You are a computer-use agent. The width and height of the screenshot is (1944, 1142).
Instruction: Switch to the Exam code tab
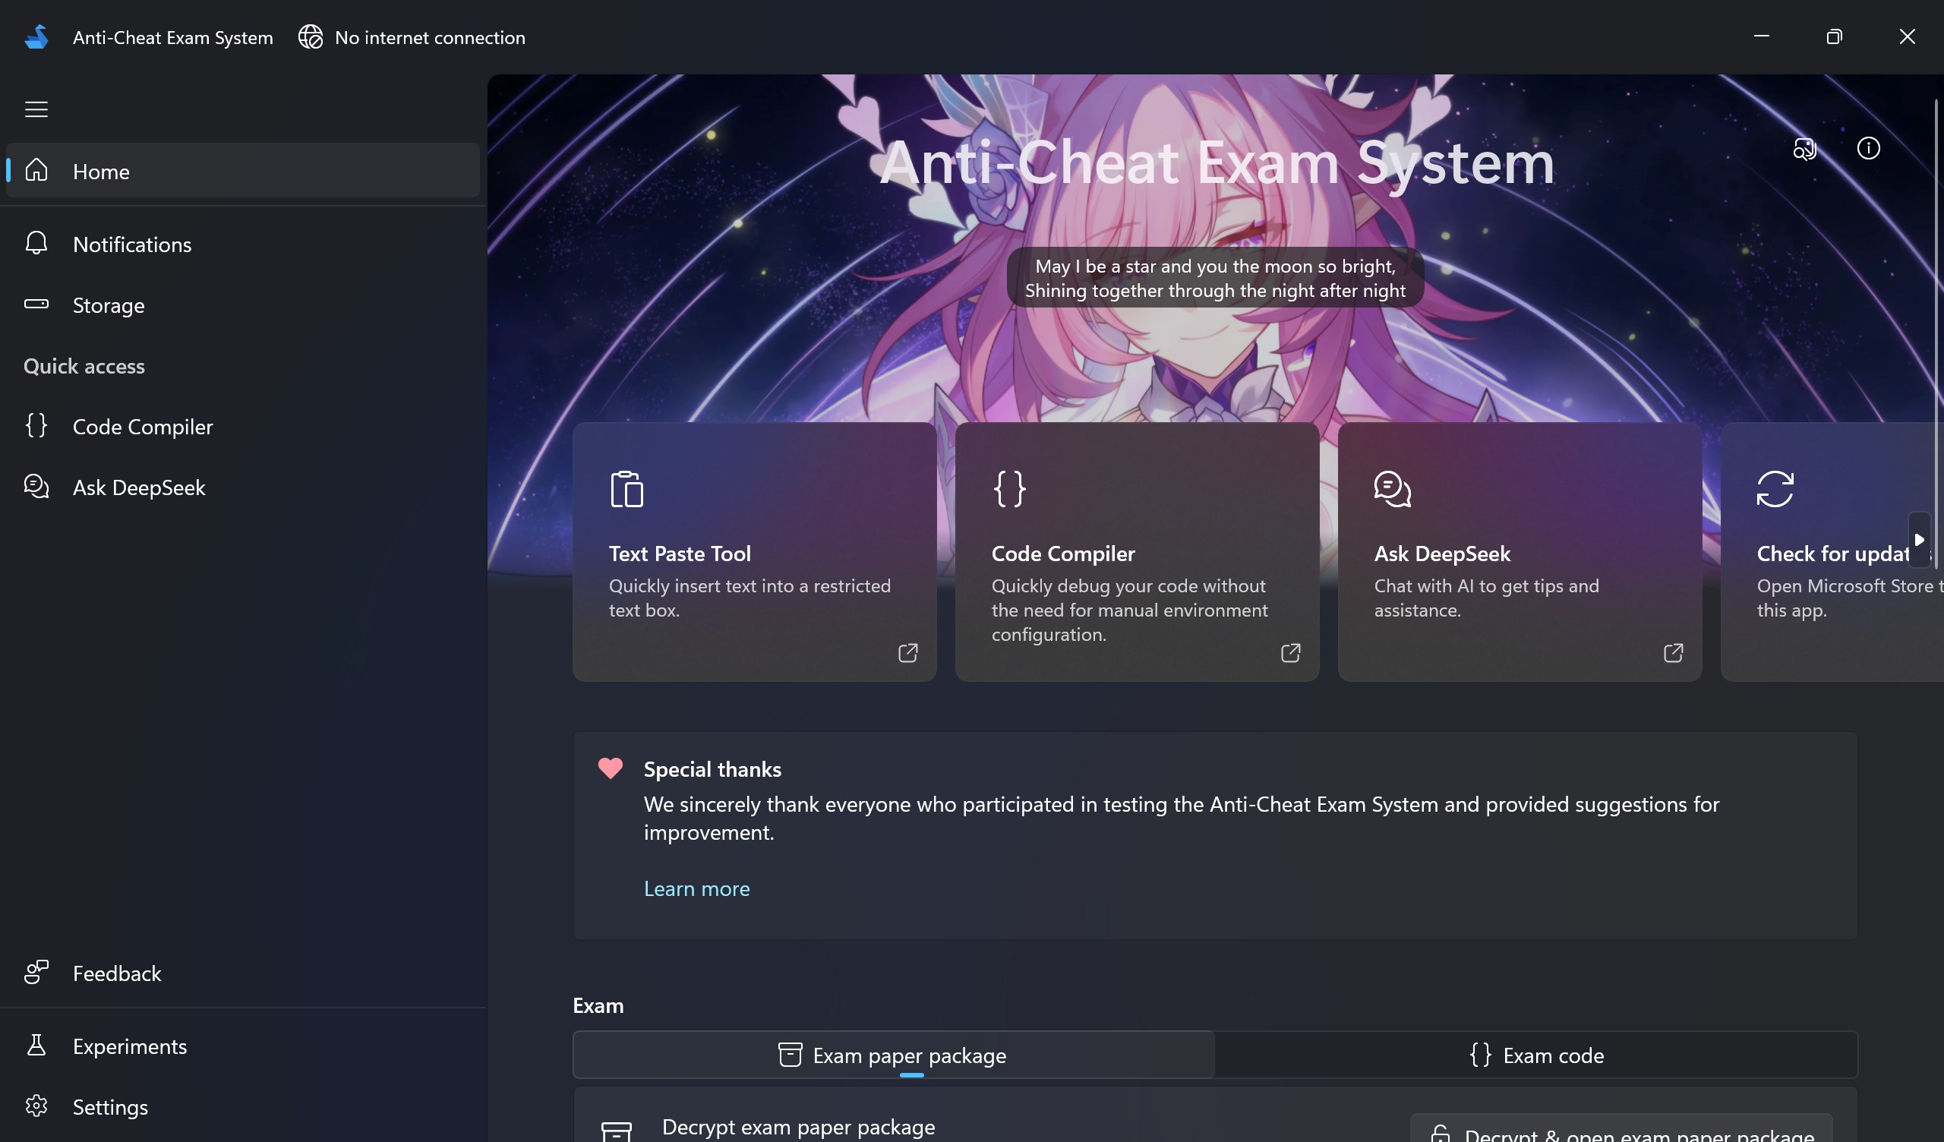1536,1055
